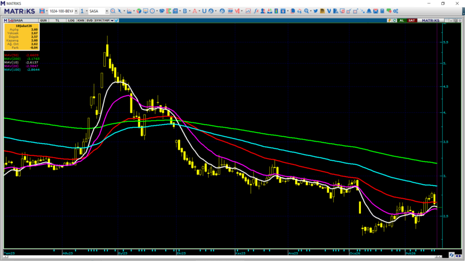Open the SASA symbol dropdown
The image size is (465, 261).
(107, 11)
